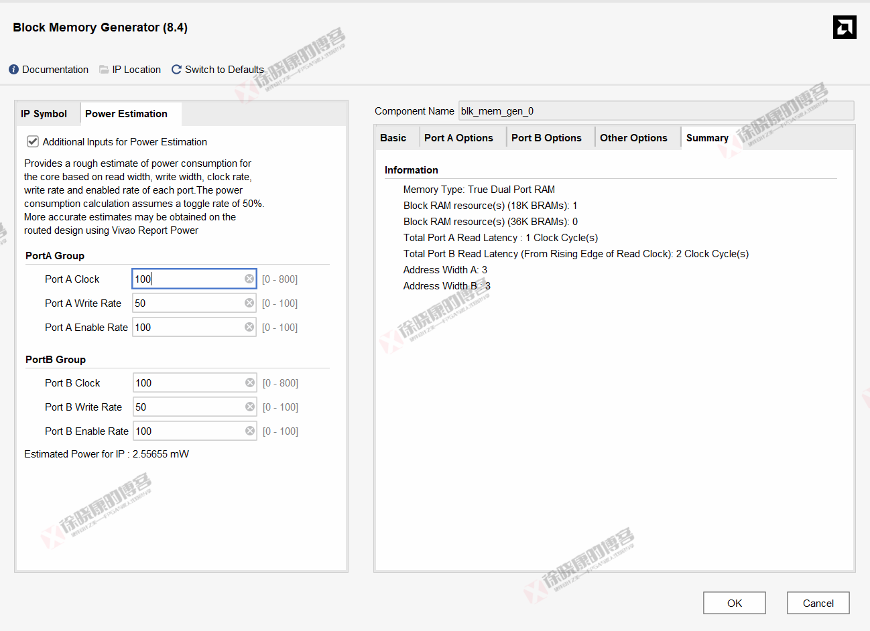The height and width of the screenshot is (631, 870).
Task: Switch to the IP Symbol tab
Action: (44, 113)
